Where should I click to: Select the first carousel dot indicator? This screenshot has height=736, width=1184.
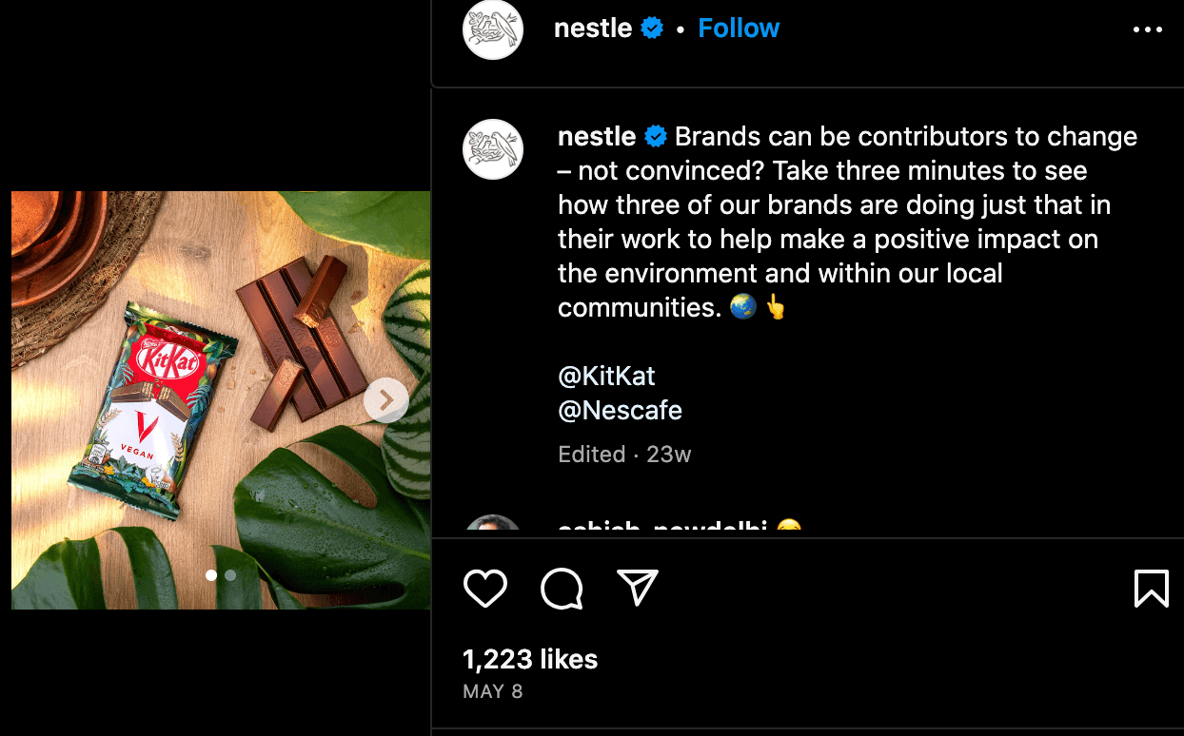click(211, 575)
